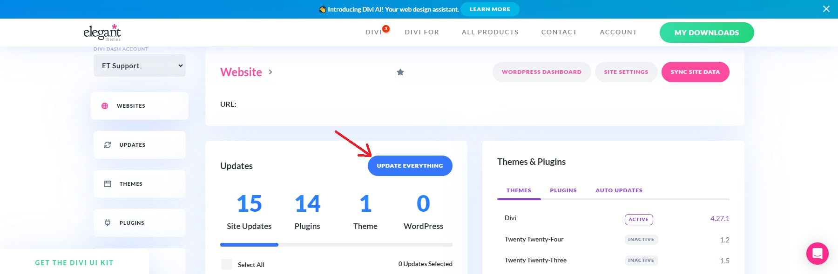The image size is (838, 274).
Task: Mark the website as favorite with star
Action: pyautogui.click(x=400, y=72)
